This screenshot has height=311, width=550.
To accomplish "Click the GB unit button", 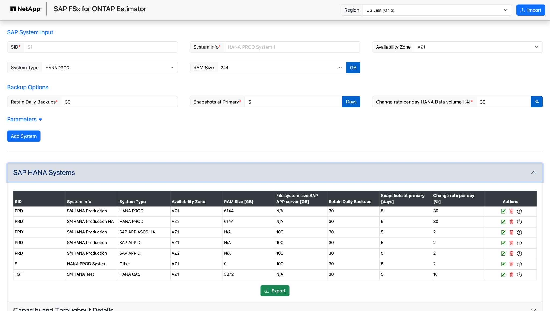I will tap(353, 68).
